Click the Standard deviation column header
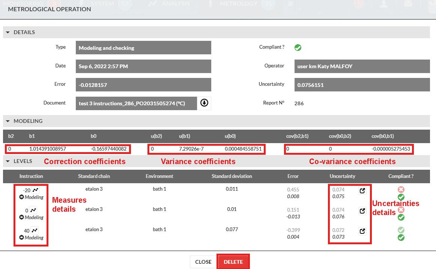 (232, 176)
